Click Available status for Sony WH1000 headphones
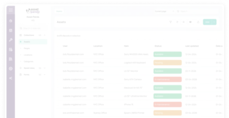The width and height of the screenshot is (229, 118). (x=167, y=54)
